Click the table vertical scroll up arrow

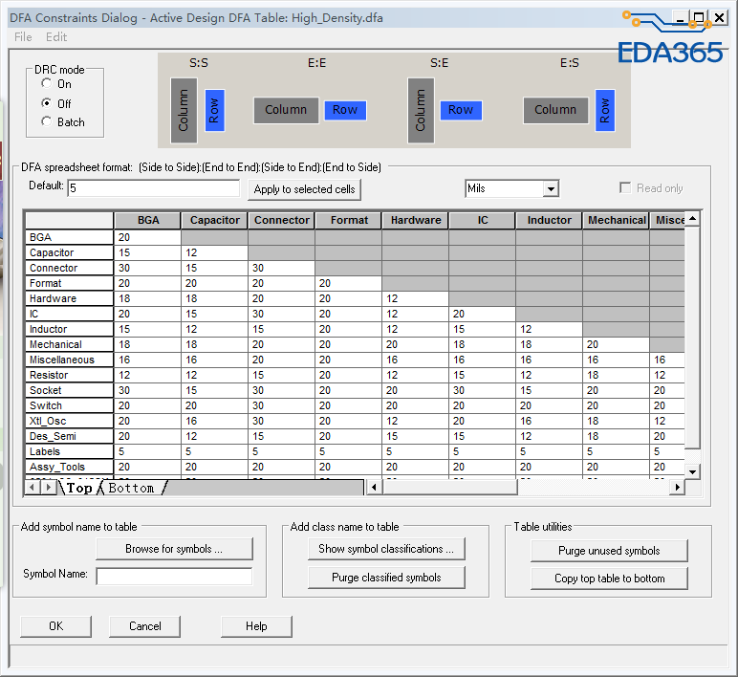click(692, 219)
